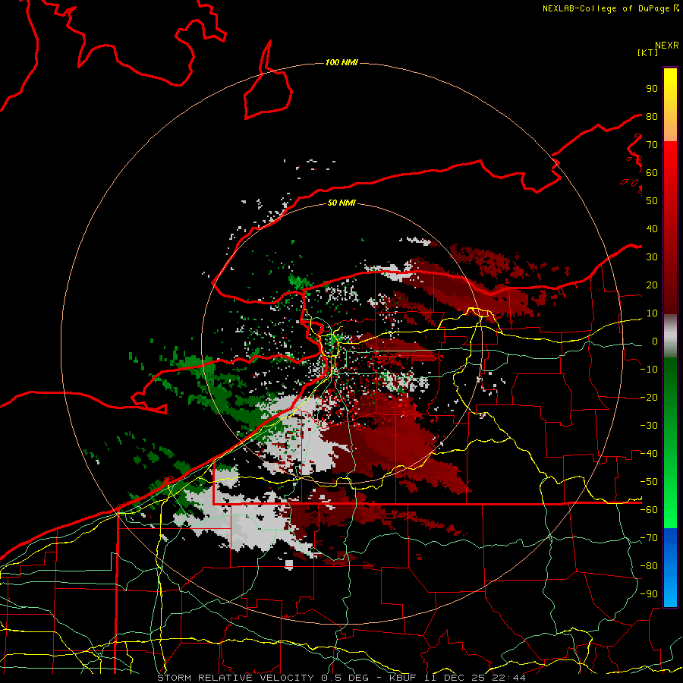This screenshot has height=683, width=683.
Task: Click the -10 value on velocity scale
Action: point(649,370)
